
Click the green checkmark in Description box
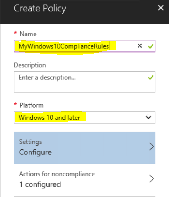coord(150,77)
